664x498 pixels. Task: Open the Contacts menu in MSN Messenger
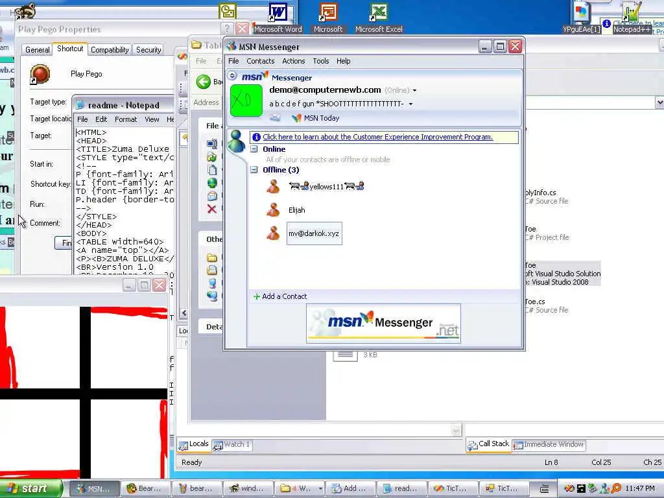(x=261, y=62)
